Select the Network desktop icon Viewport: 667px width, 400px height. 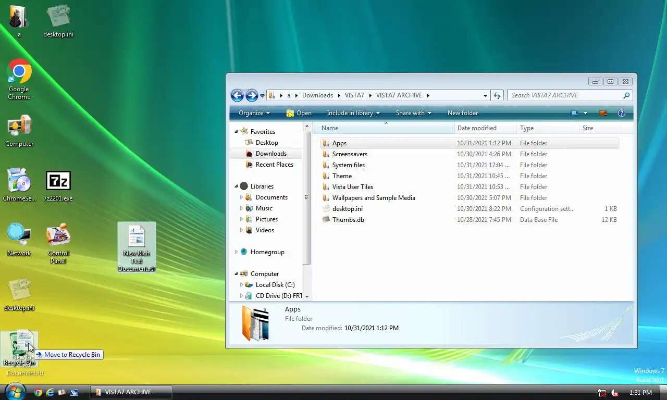(x=19, y=240)
